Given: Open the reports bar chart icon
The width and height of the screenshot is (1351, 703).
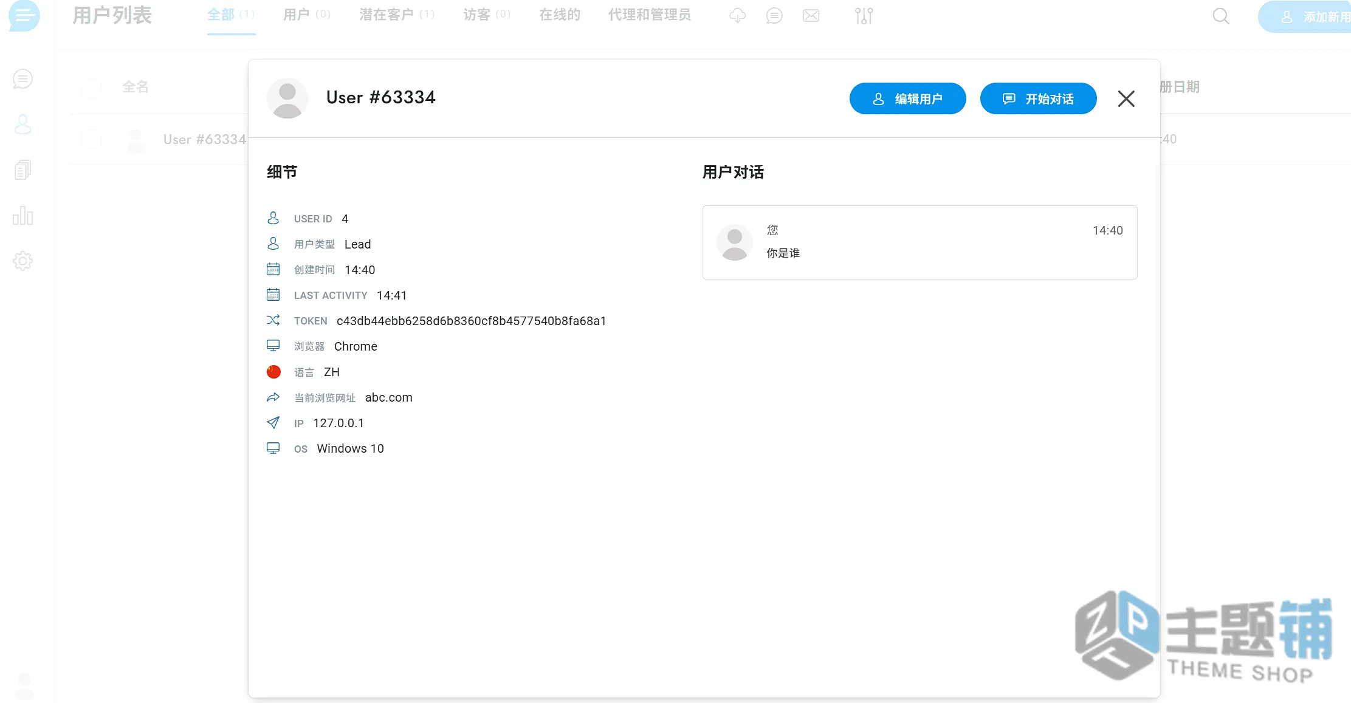Looking at the screenshot, I should [x=23, y=216].
